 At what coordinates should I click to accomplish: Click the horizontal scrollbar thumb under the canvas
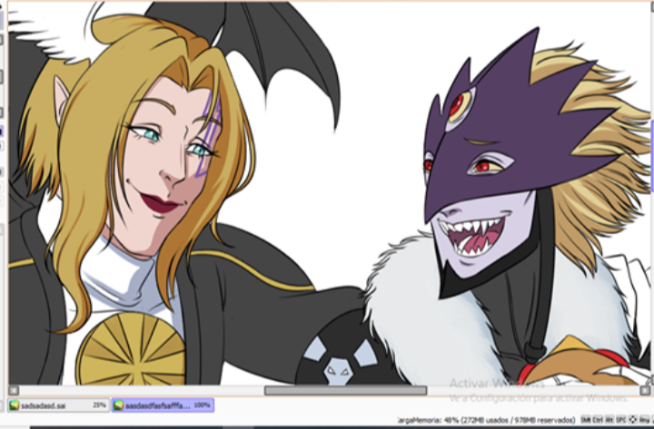pos(345,390)
